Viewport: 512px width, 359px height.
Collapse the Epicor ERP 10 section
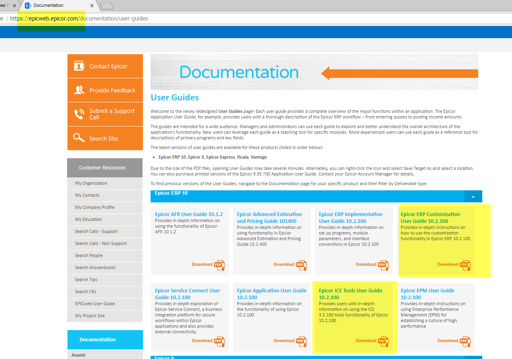473,196
